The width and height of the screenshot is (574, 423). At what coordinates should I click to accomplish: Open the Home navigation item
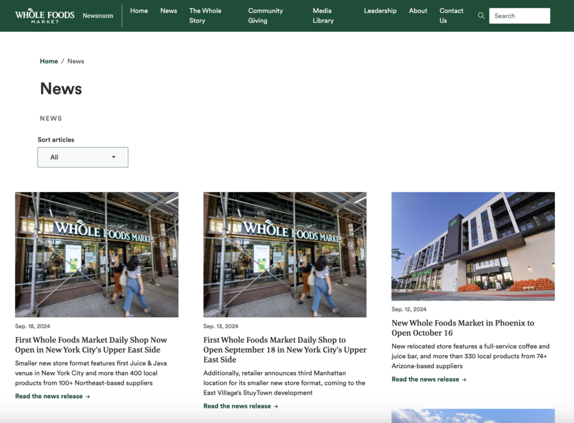139,11
